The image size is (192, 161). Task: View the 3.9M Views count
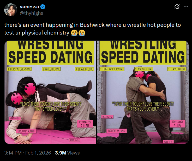67,153
